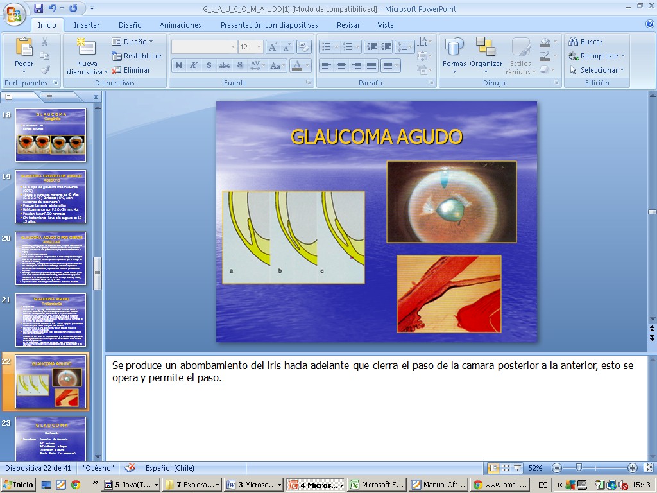Click the zoom slider in status bar
The image size is (657, 493).
point(579,468)
